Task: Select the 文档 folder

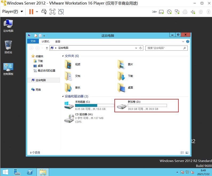Action: [x=73, y=76]
